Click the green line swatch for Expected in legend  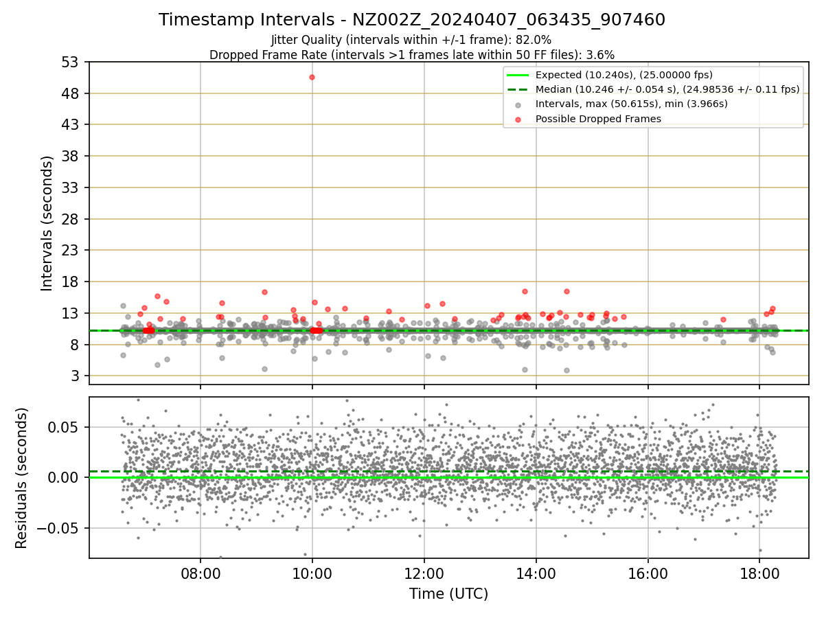click(518, 75)
